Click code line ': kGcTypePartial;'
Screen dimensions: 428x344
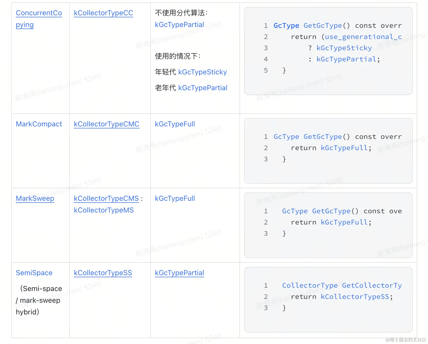coord(344,59)
